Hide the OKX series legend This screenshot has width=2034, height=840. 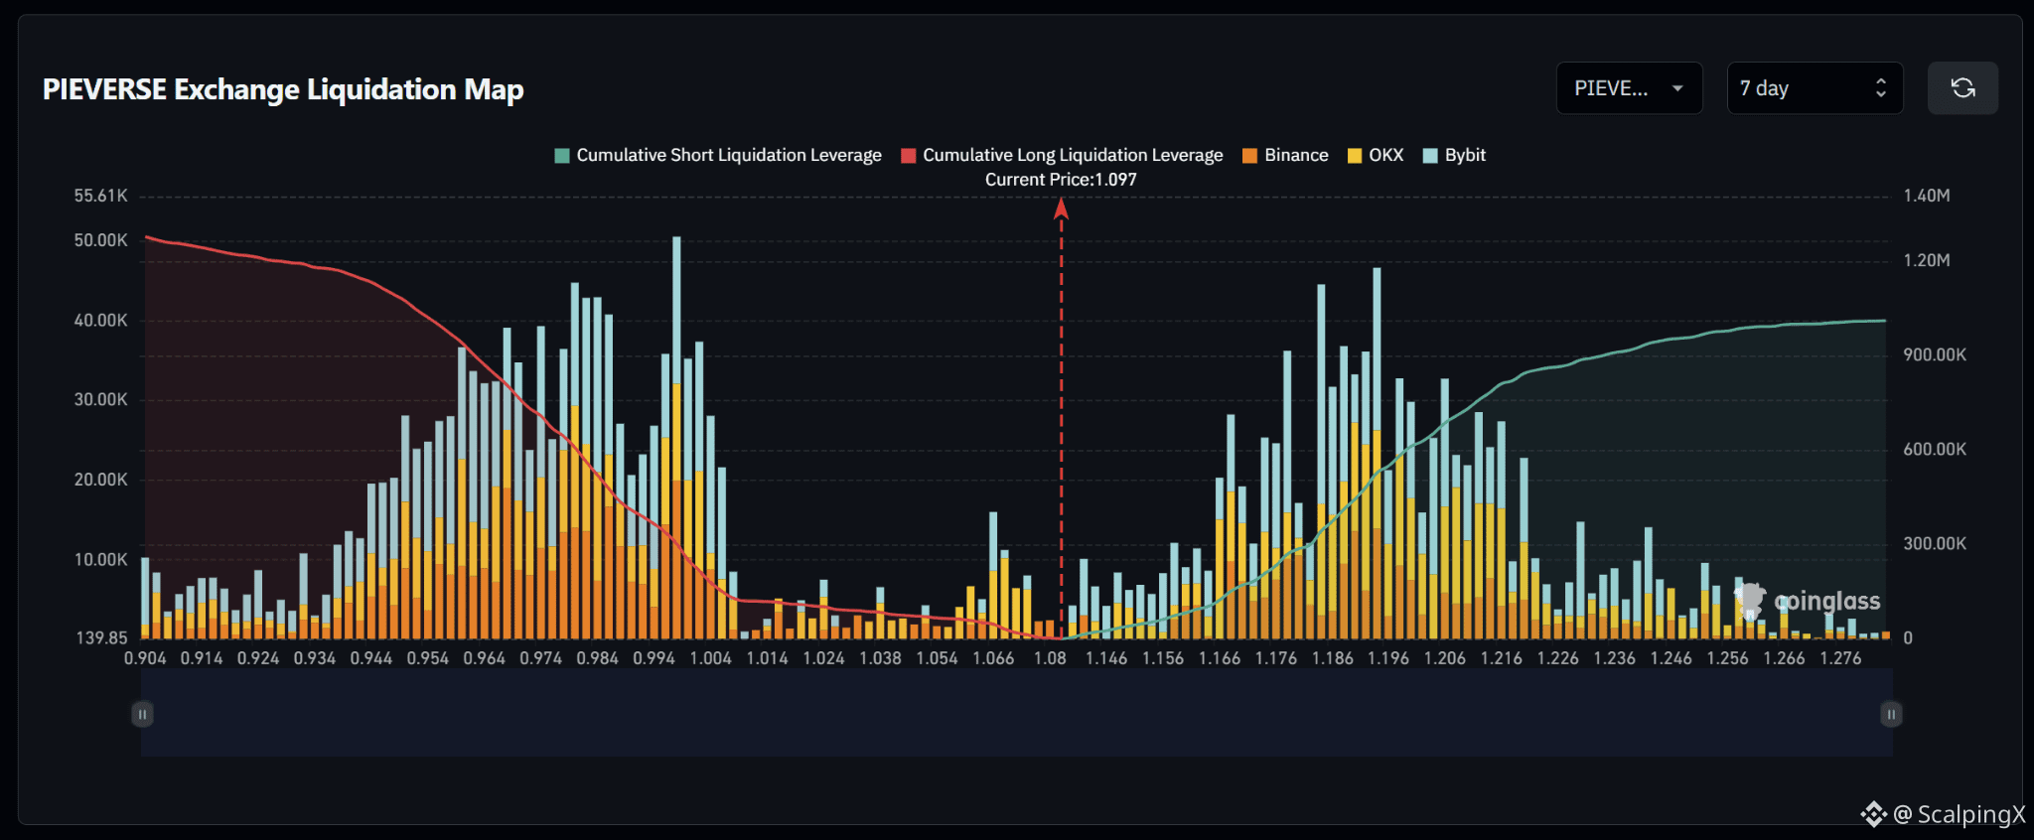click(1376, 155)
